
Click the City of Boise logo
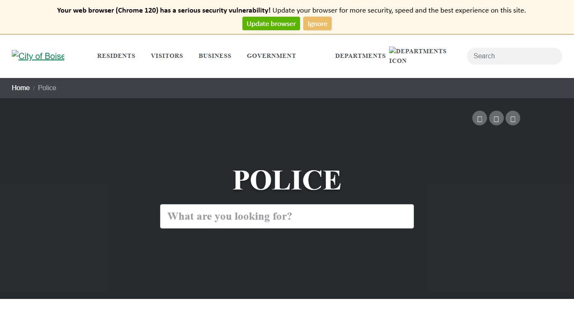38,56
